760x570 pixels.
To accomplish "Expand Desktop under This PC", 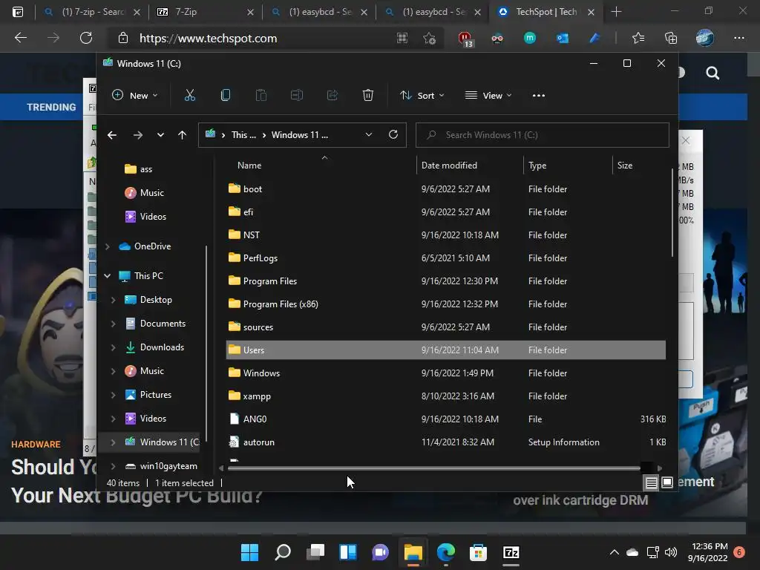I will click(113, 300).
